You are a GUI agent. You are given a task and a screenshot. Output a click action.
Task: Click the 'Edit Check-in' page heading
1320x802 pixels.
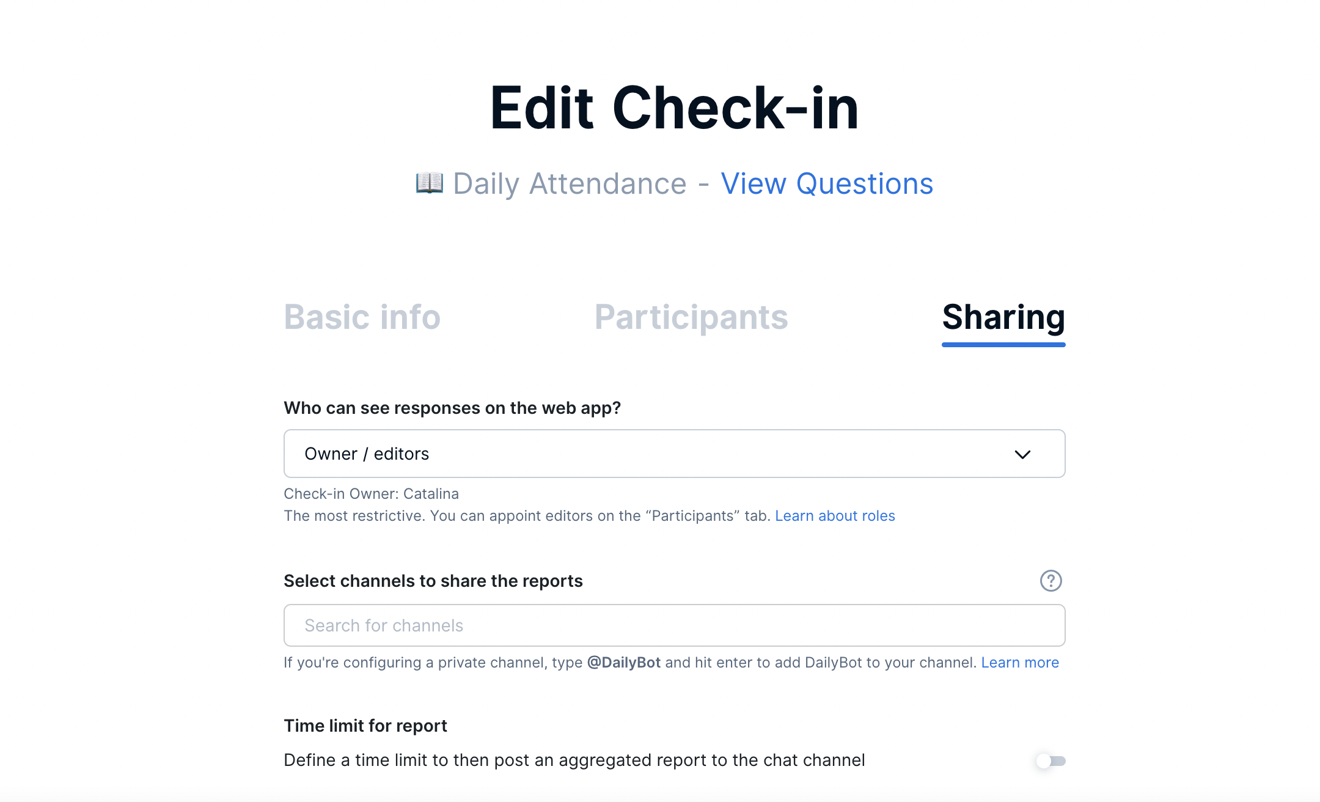(x=674, y=108)
